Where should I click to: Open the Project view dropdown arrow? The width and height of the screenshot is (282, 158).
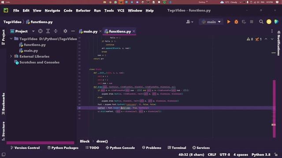[x=33, y=31]
